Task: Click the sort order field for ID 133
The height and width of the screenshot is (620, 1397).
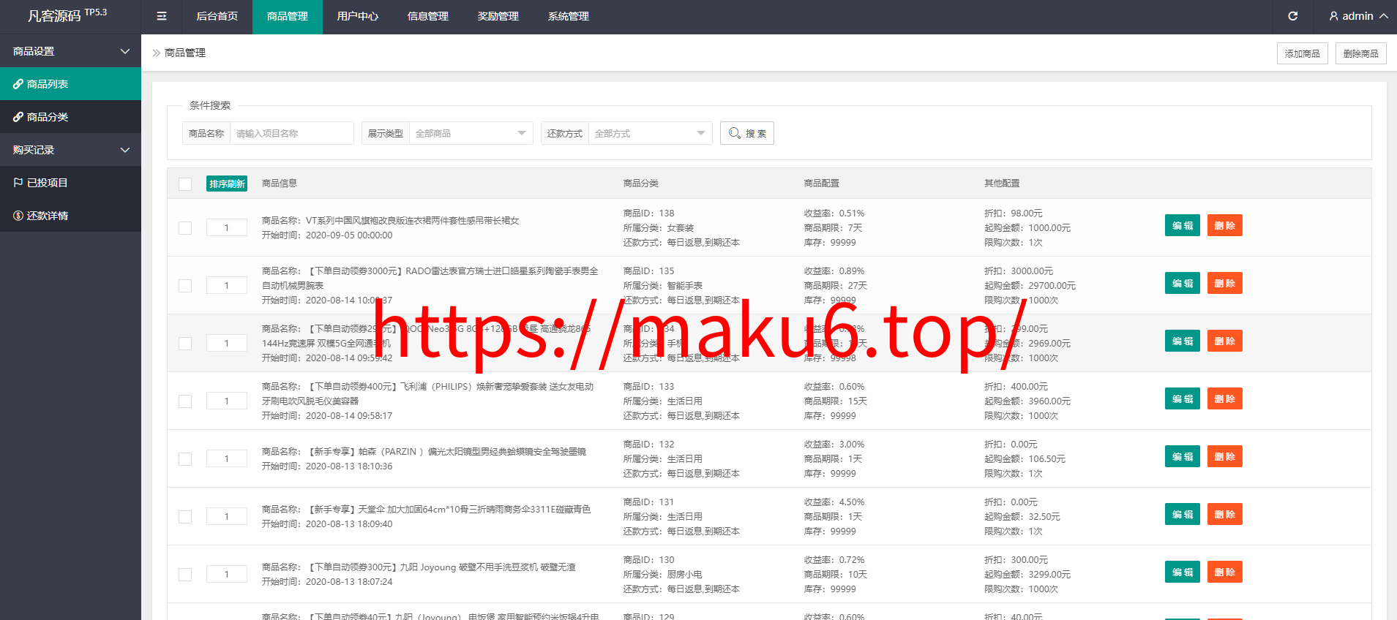Action: click(x=227, y=401)
